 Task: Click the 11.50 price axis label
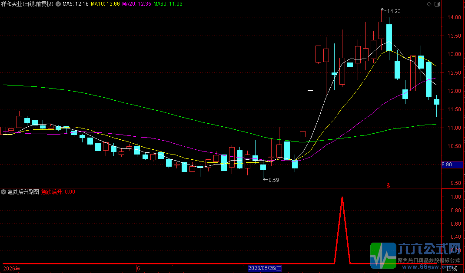[454, 109]
